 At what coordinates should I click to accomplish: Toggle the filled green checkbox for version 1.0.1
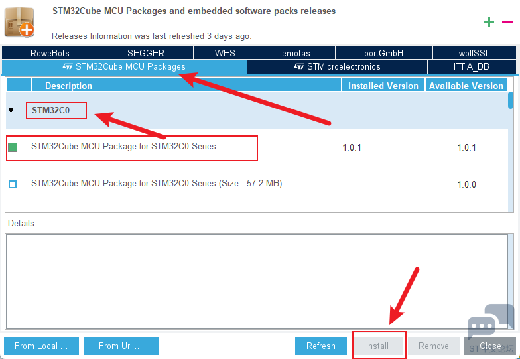[13, 147]
